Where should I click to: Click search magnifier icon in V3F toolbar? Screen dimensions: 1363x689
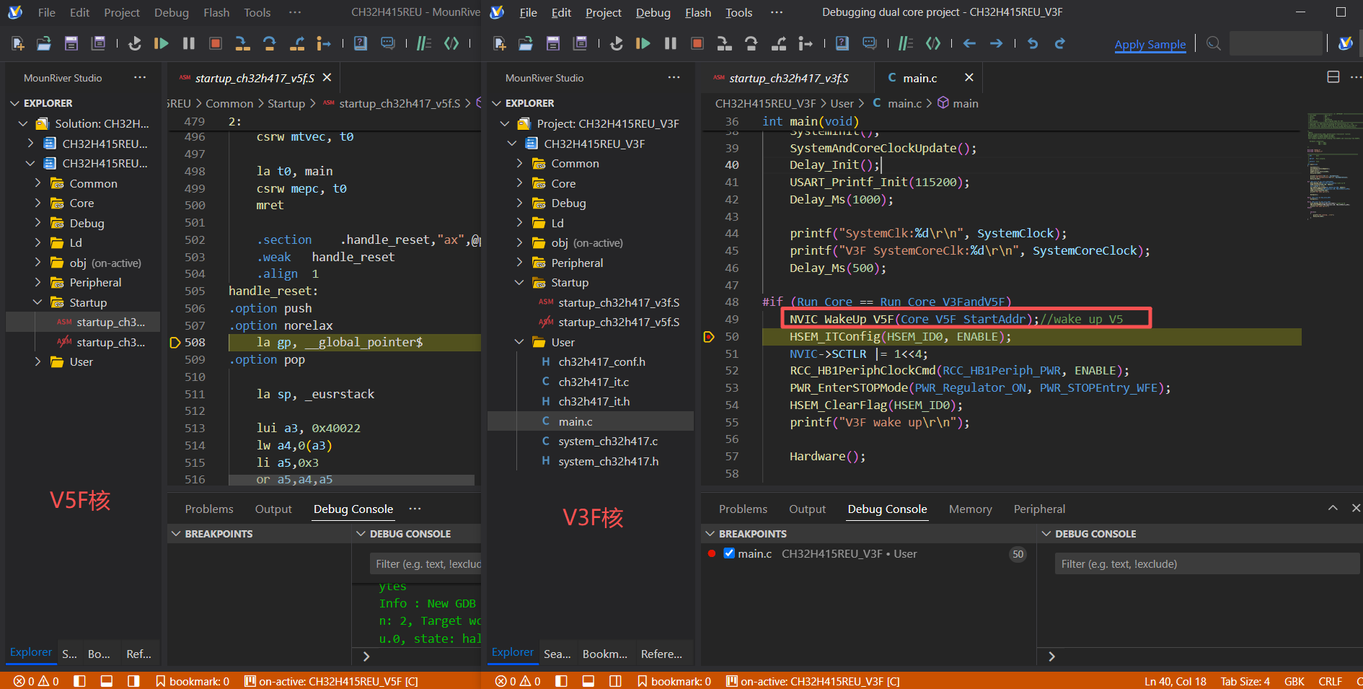pyautogui.click(x=1214, y=43)
